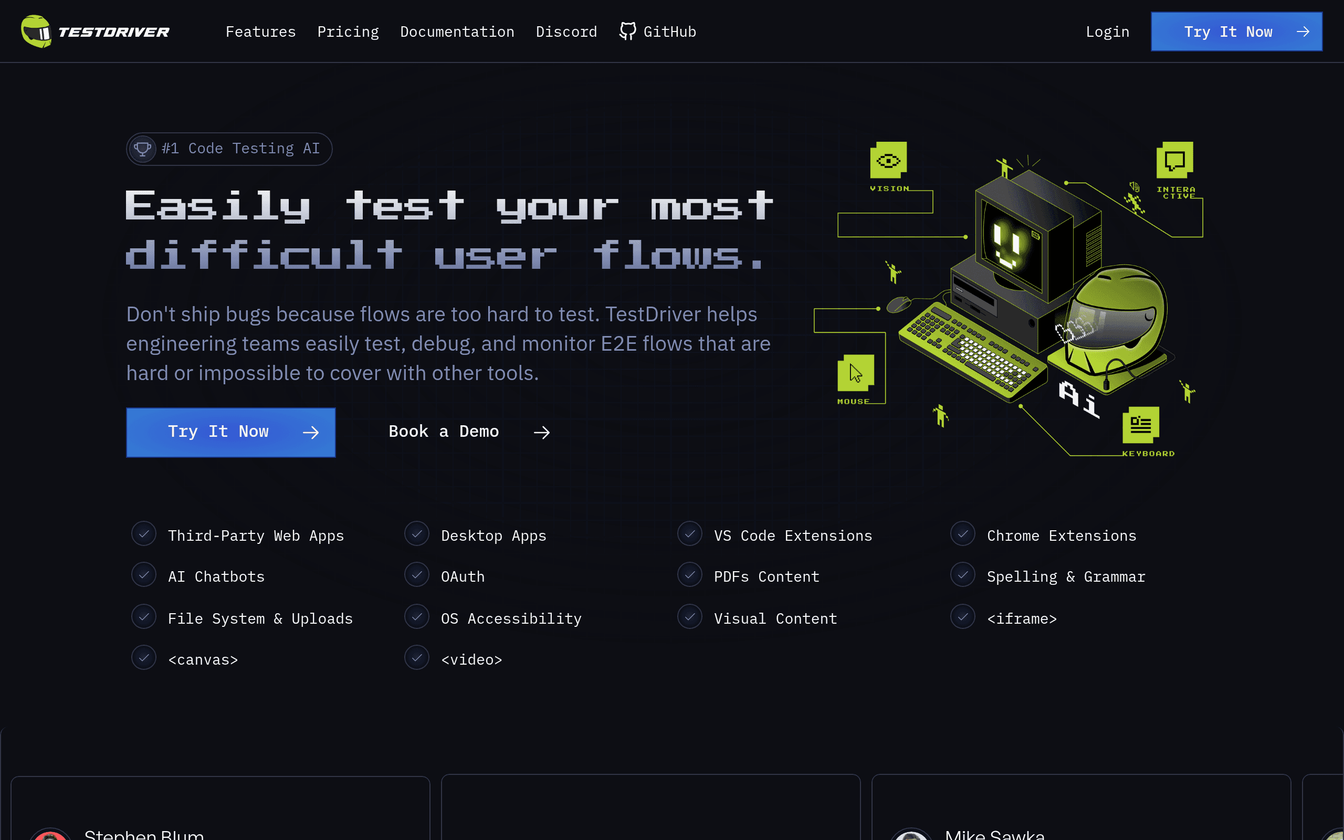Click the green Vision eye icon

tap(888, 161)
